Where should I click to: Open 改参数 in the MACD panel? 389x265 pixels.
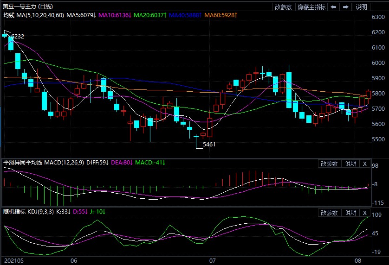pos(329,164)
